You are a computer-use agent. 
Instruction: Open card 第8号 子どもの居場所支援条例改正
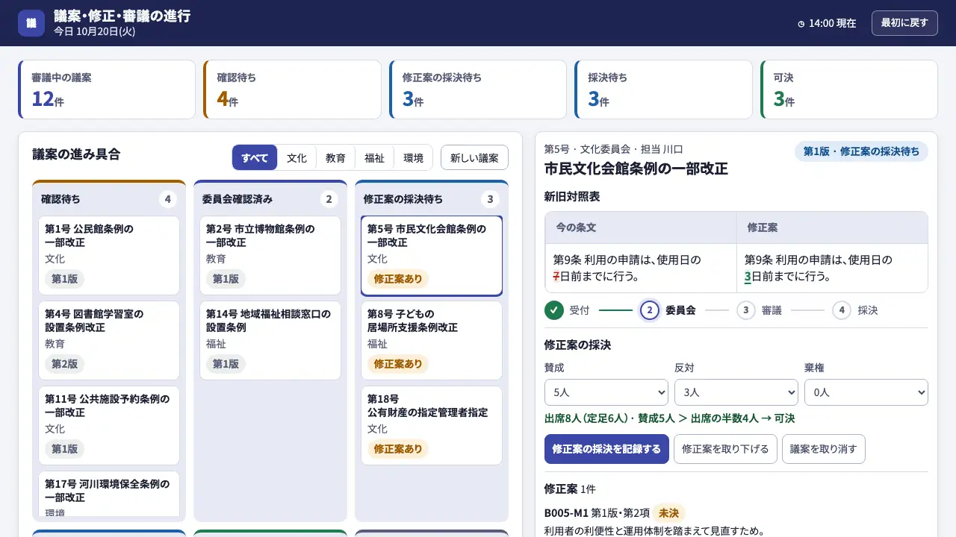pos(432,341)
